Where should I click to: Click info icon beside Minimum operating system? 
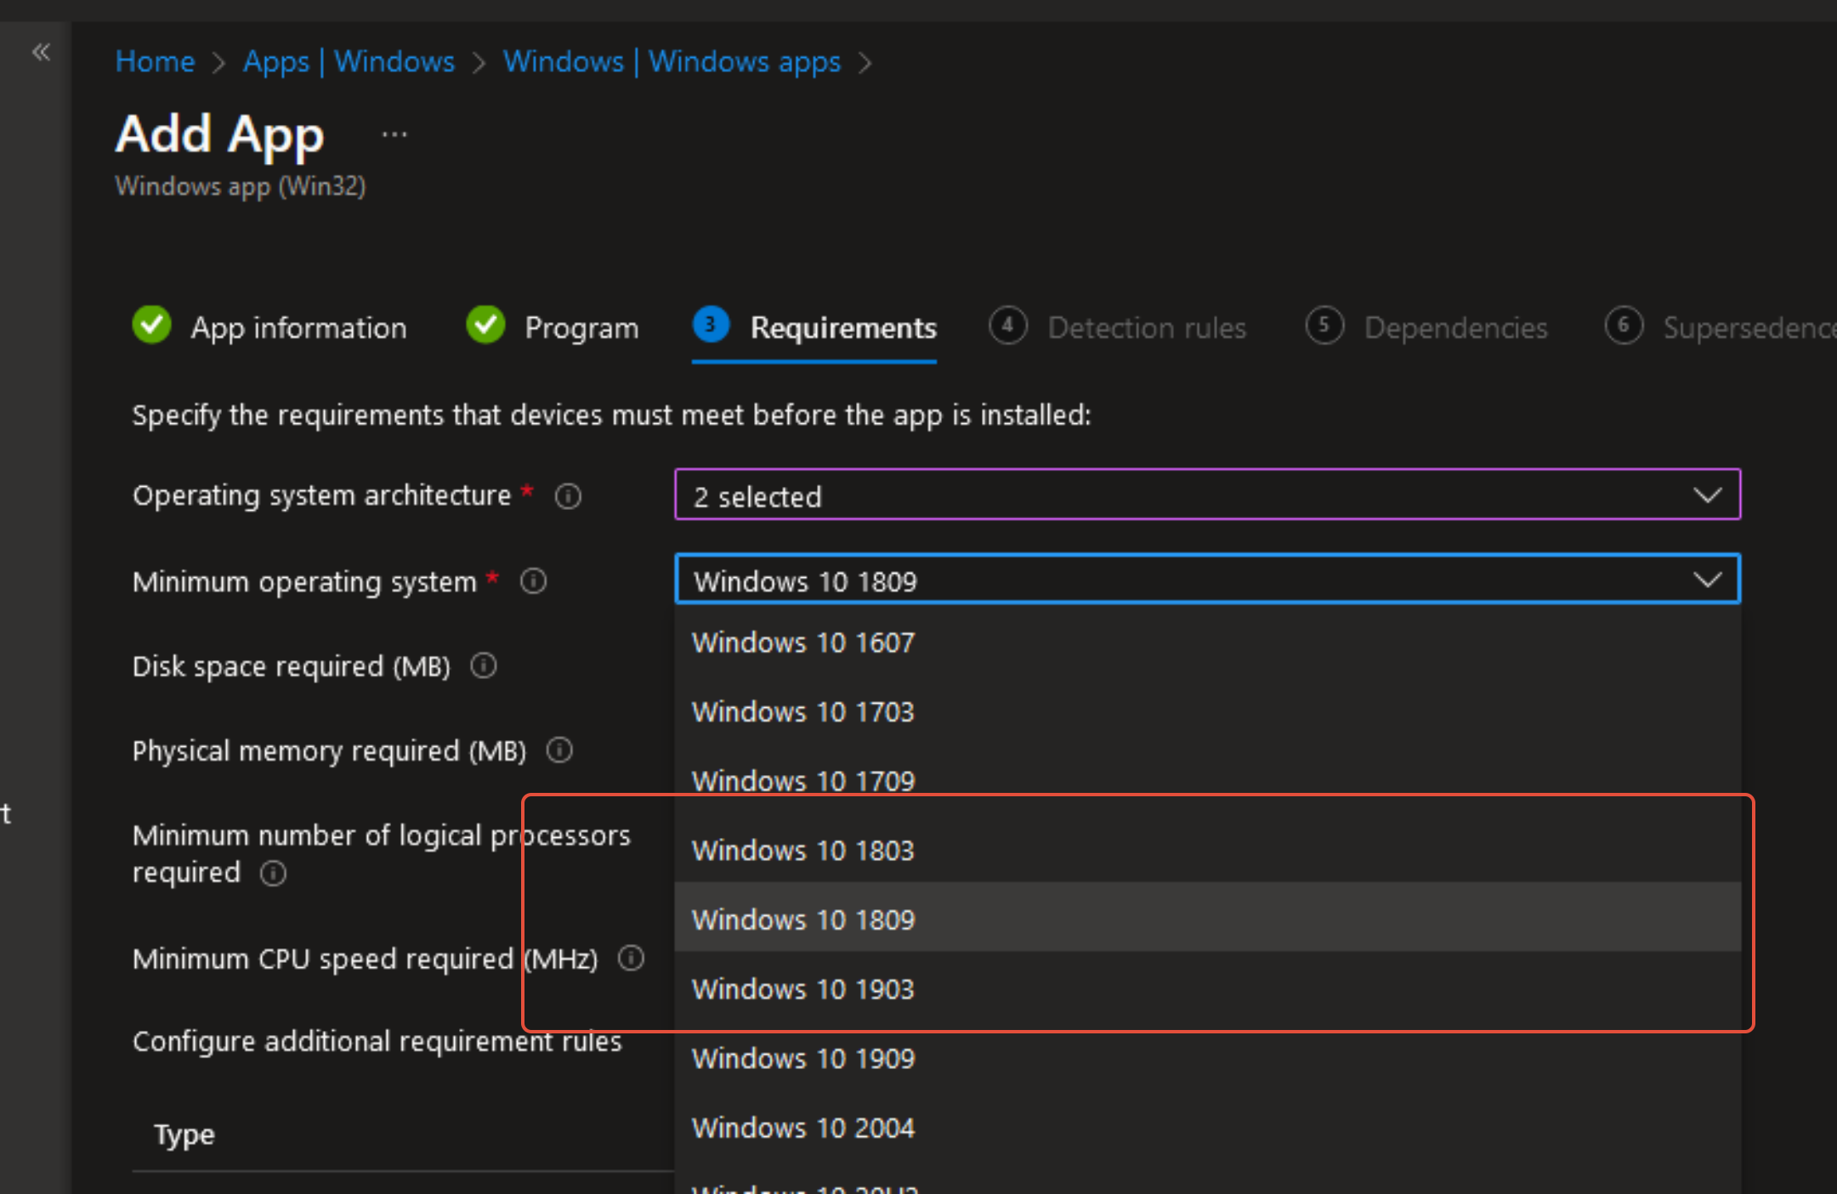coord(533,581)
